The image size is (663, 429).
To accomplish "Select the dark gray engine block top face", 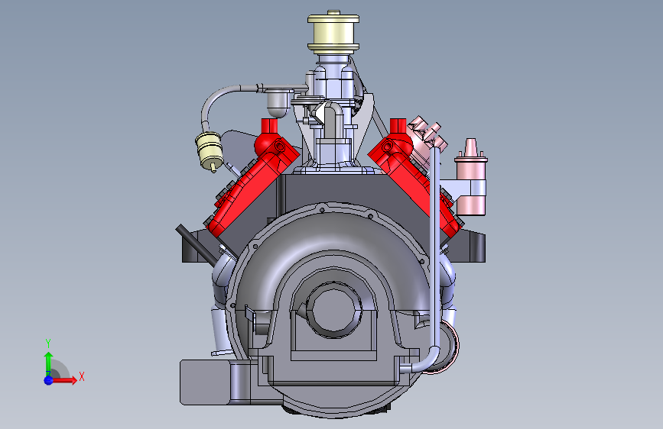I will pyautogui.click(x=338, y=190).
